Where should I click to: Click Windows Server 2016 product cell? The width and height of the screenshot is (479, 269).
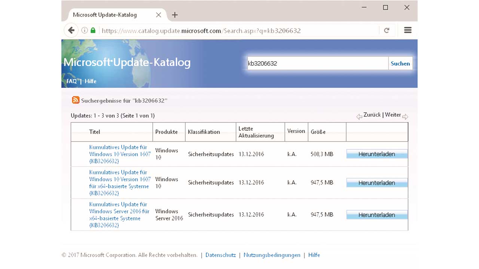[169, 215]
